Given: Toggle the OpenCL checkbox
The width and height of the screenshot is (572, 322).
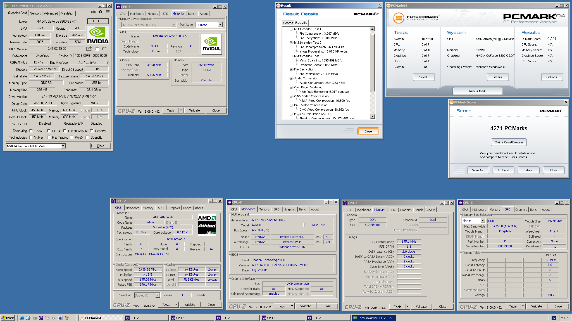Looking at the screenshot, I should point(31,131).
